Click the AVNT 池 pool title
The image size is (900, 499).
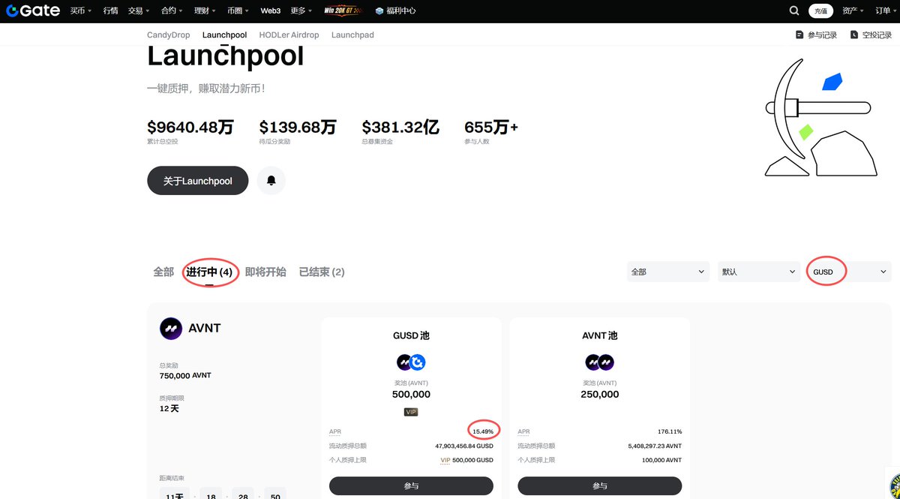point(600,335)
